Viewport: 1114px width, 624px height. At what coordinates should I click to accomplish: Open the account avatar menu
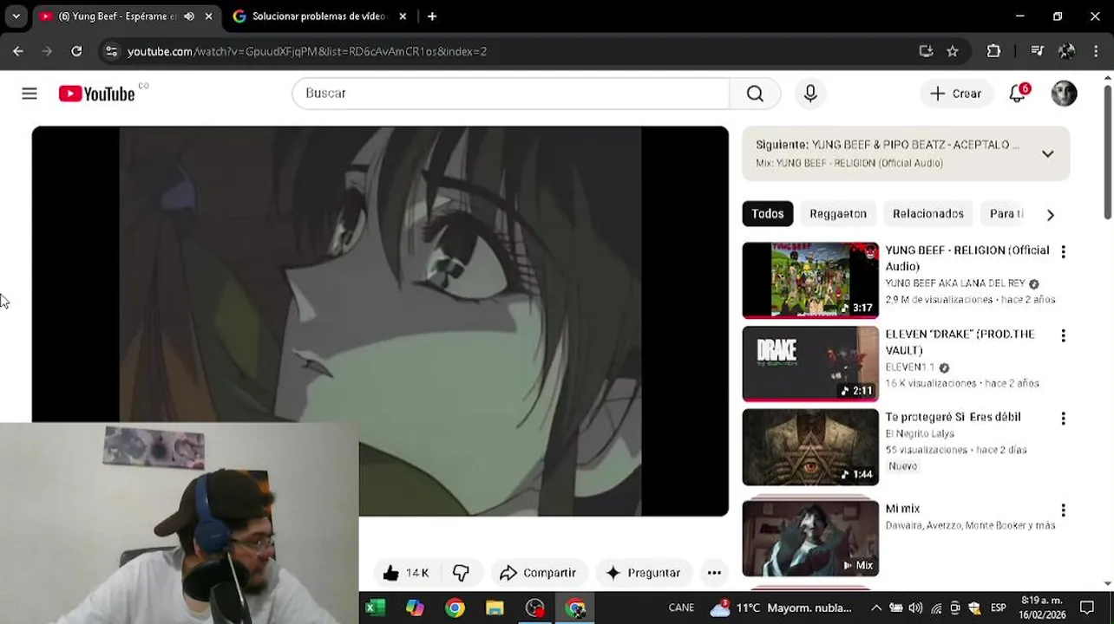1064,94
